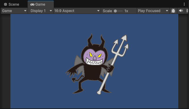Open the Game view type dropdown
This screenshot has height=109, width=189.
coord(14,11)
